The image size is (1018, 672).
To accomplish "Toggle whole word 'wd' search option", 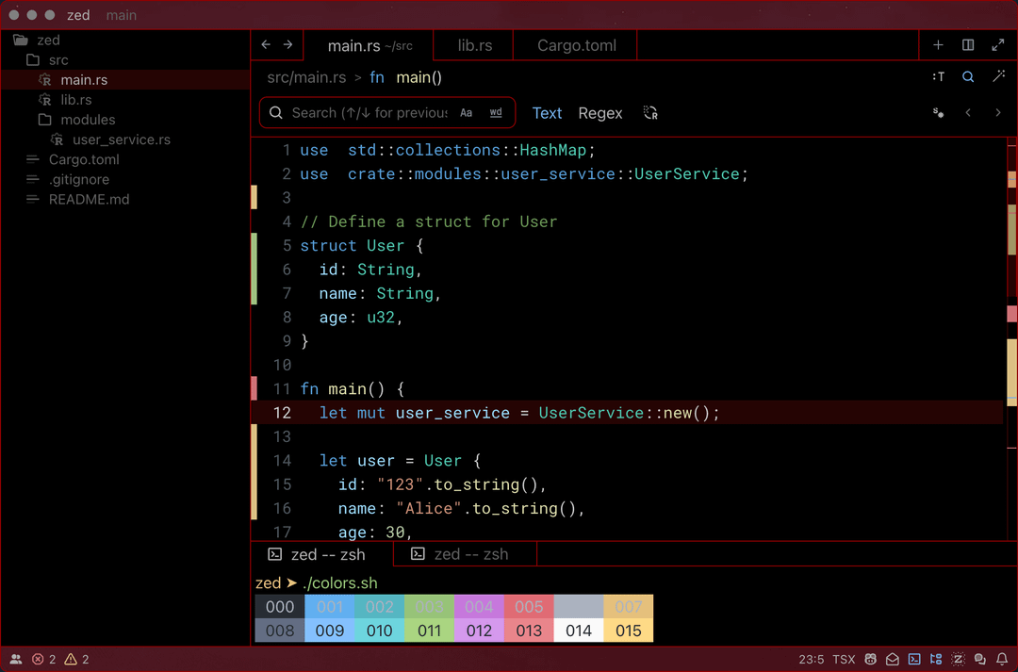I will click(x=496, y=113).
